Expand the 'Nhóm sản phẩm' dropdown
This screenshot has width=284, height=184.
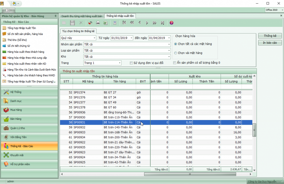[169, 44]
